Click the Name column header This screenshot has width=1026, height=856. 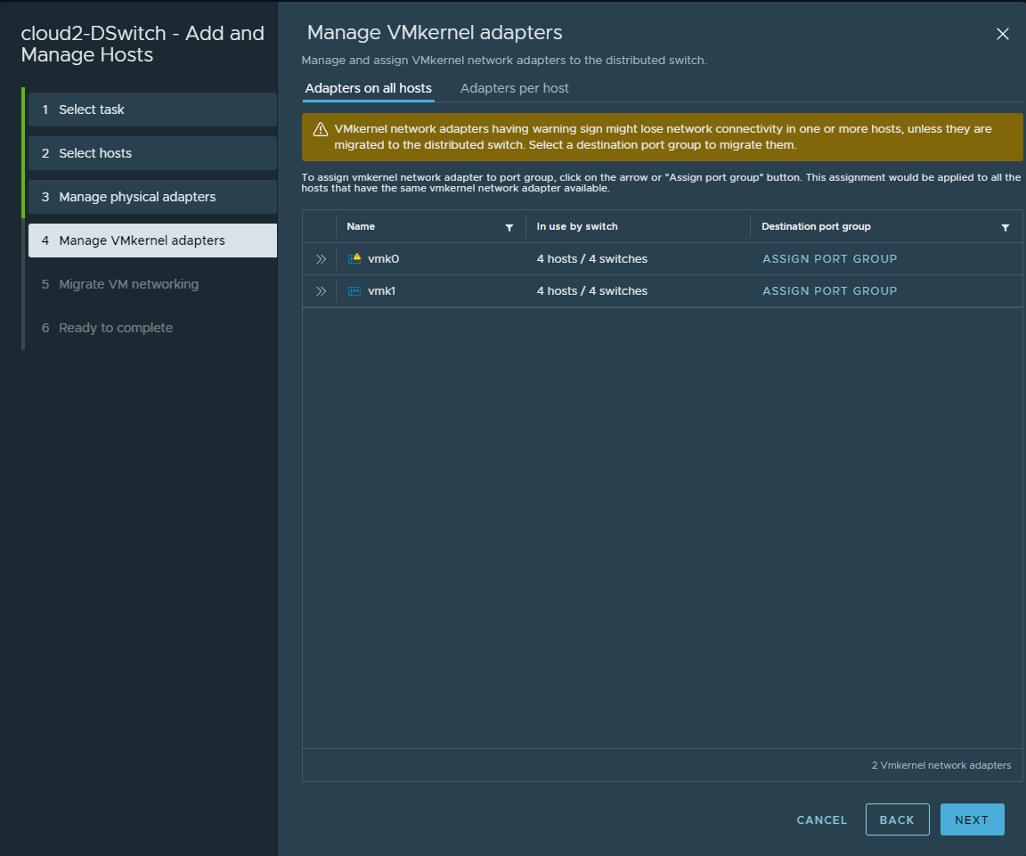(361, 226)
